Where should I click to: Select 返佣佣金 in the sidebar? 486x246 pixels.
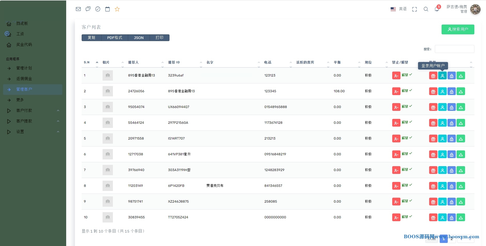[24, 79]
